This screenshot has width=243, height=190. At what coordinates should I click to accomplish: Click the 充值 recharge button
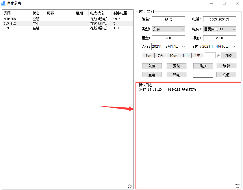click(226, 74)
